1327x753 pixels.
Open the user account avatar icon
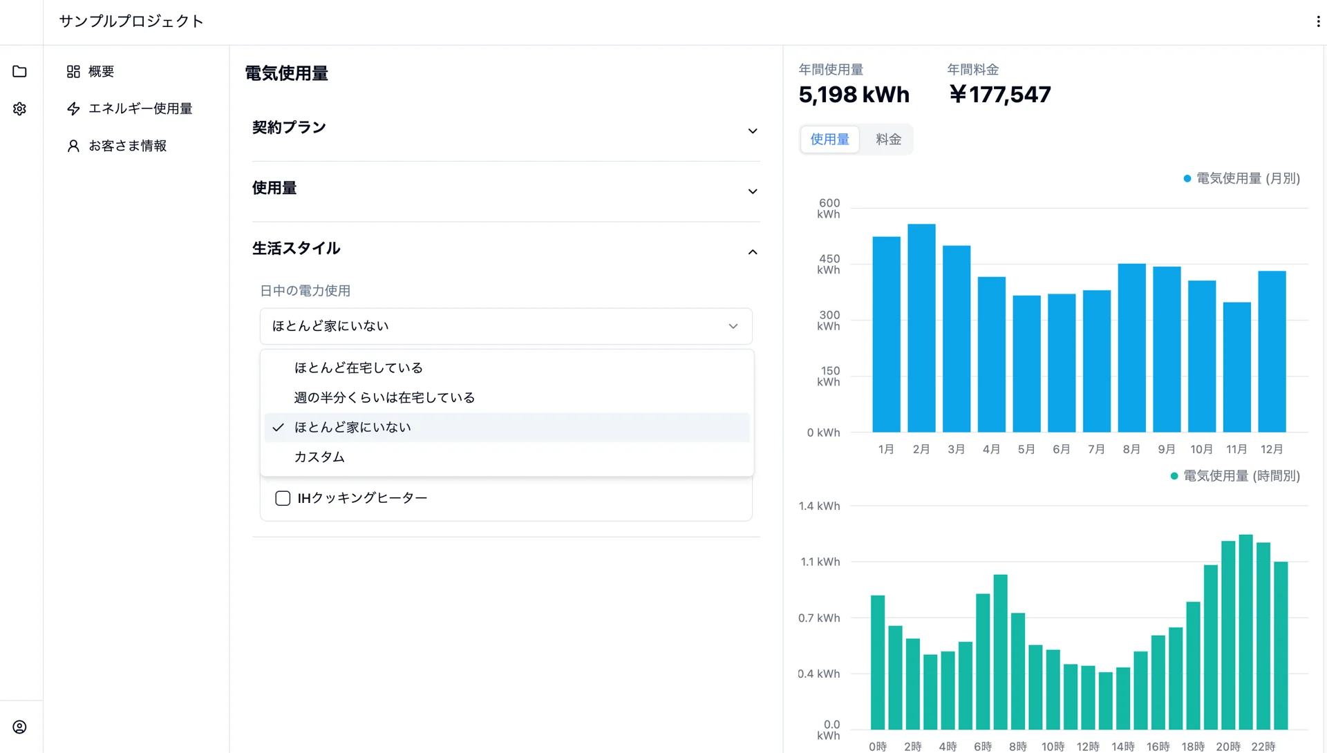[x=19, y=727]
